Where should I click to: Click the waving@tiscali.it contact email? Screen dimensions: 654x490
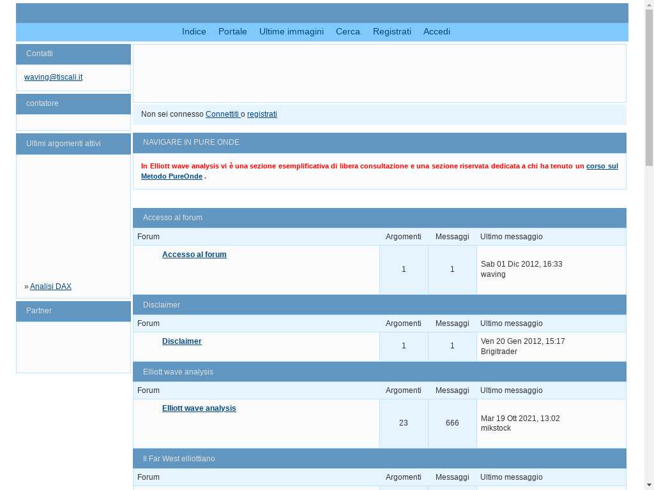click(x=54, y=77)
